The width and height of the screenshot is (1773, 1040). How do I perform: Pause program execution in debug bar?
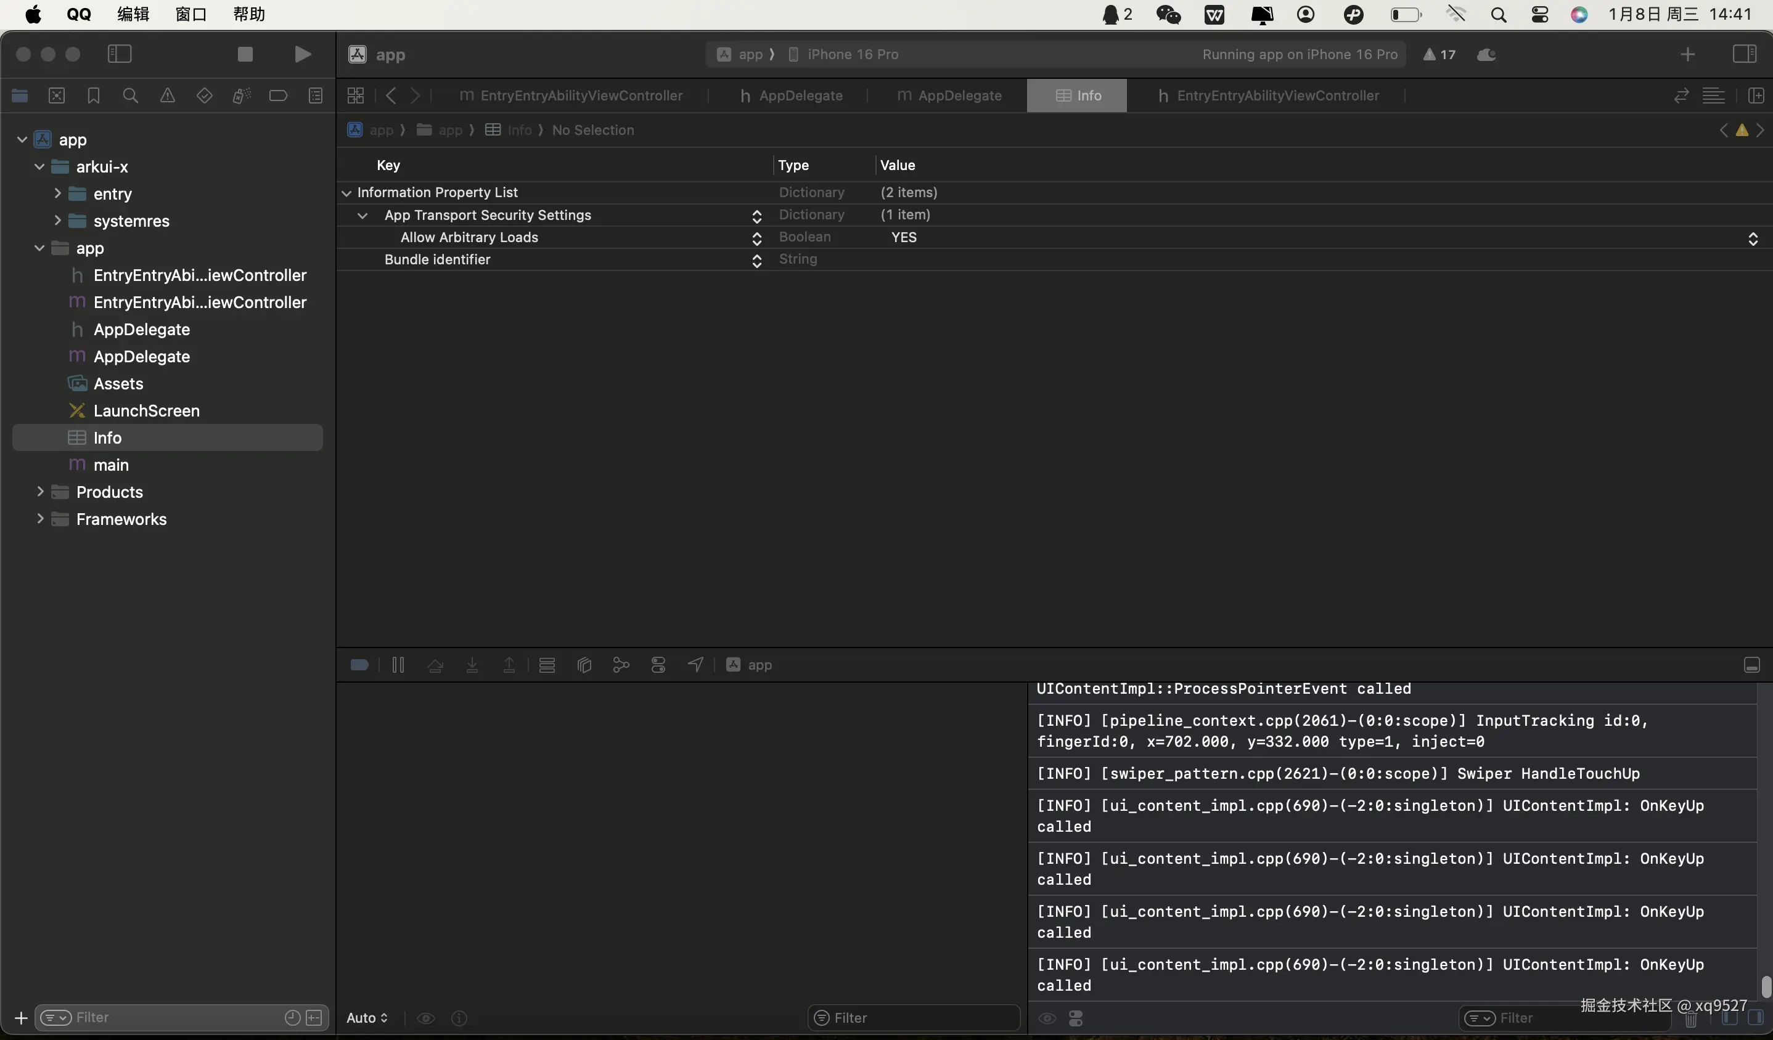tap(398, 665)
